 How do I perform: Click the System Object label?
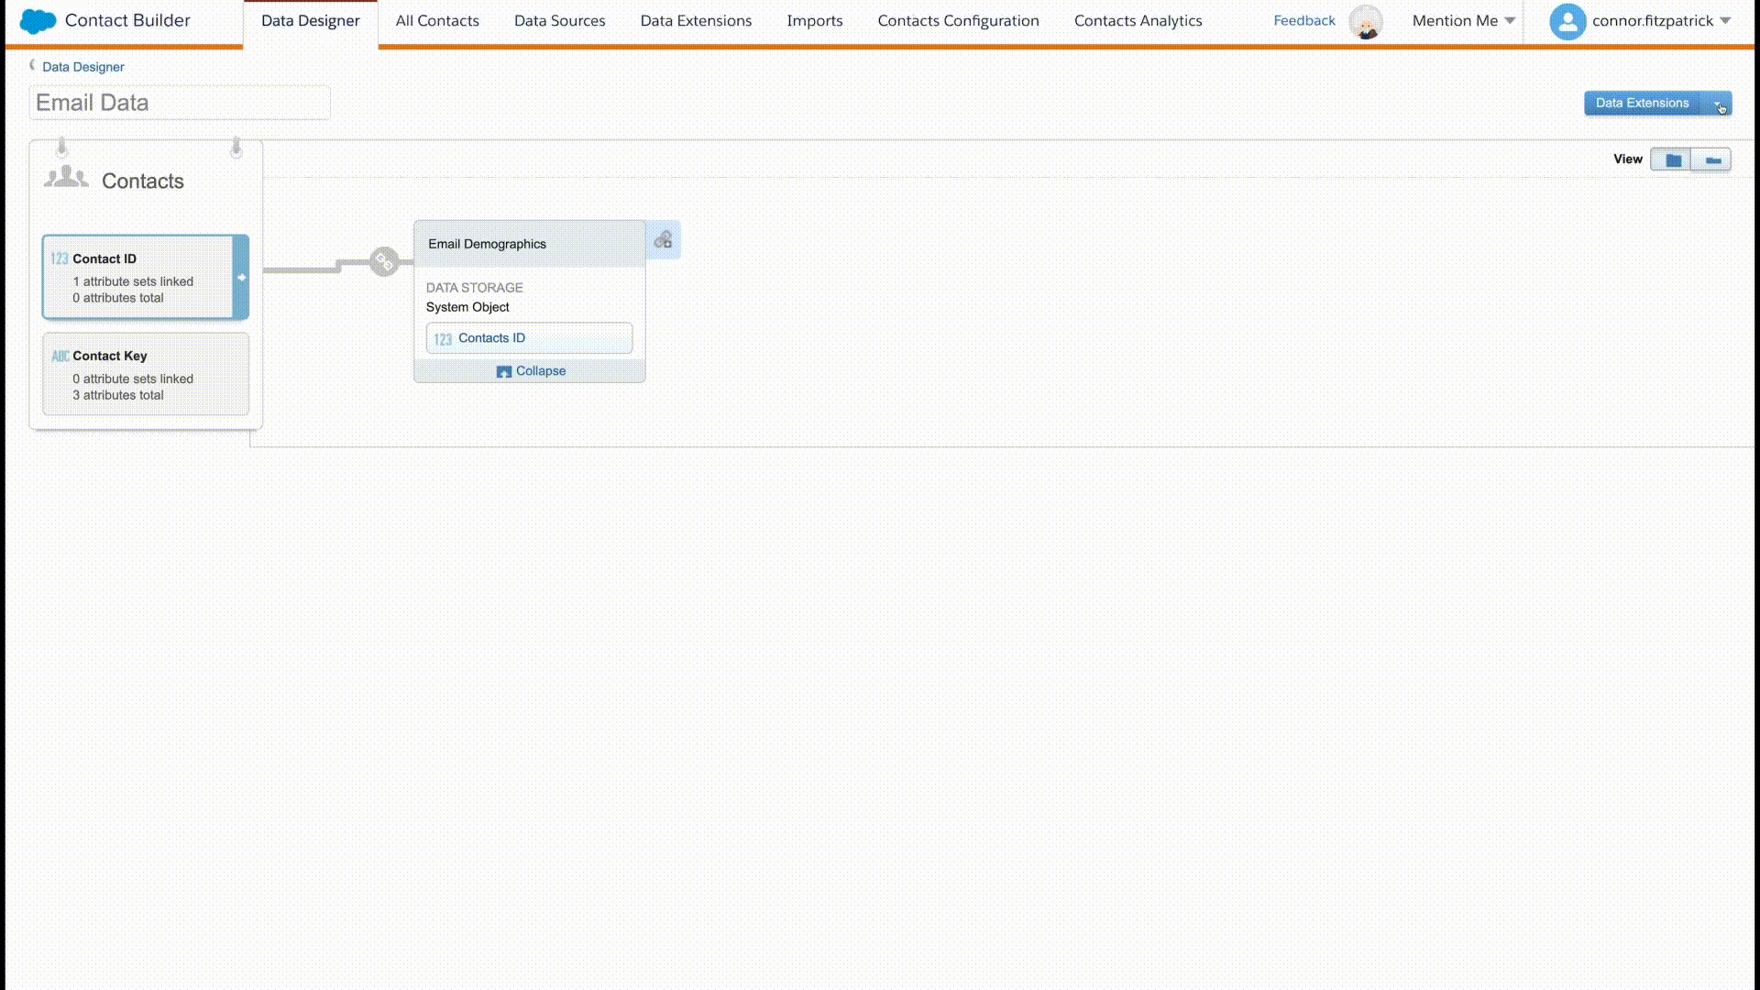pos(467,307)
